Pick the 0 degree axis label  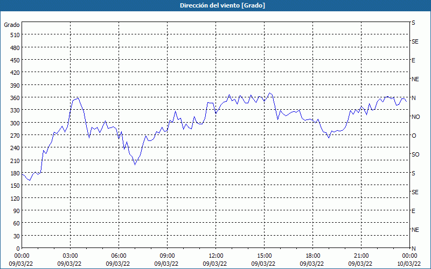click(x=18, y=249)
